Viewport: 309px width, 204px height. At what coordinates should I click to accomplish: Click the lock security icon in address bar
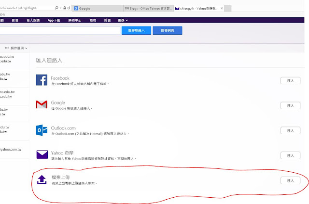[65, 8]
